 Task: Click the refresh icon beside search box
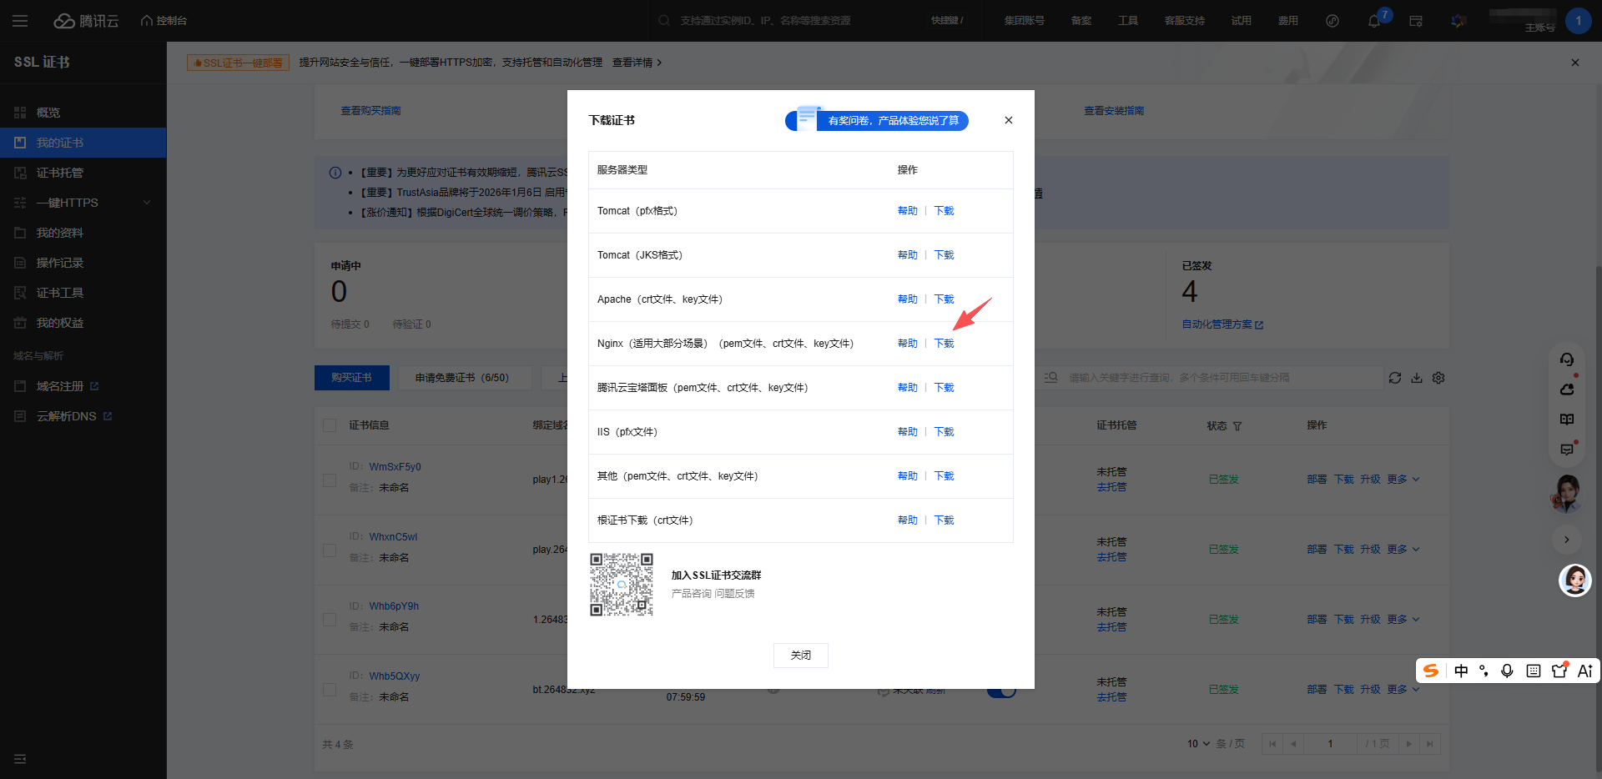click(1394, 378)
